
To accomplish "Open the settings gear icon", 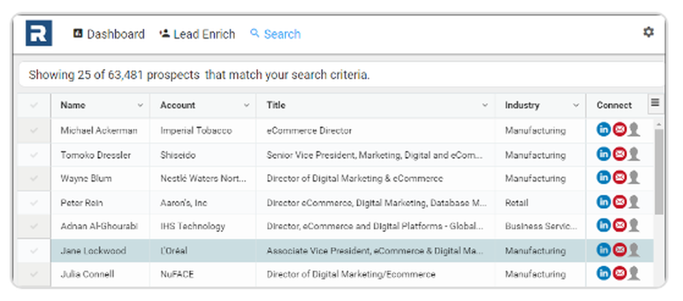I will tap(648, 32).
